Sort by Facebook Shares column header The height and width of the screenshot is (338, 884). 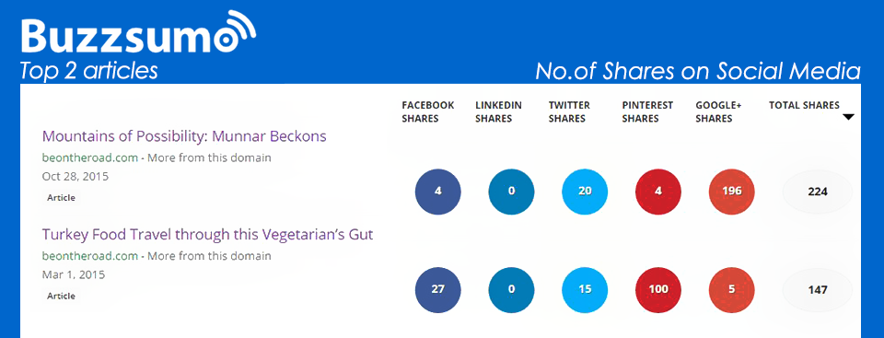click(x=428, y=111)
